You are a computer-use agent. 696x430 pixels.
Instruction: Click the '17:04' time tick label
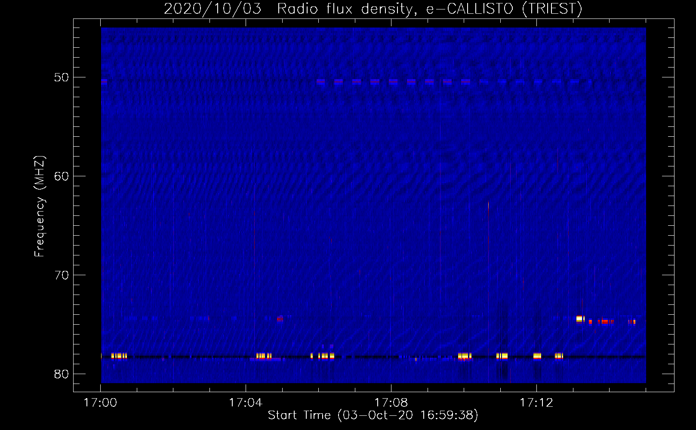click(x=246, y=403)
